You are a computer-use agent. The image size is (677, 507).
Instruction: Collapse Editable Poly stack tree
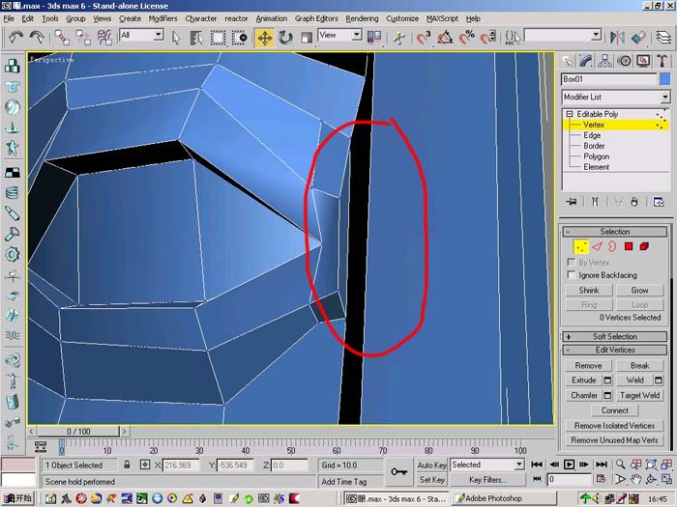(570, 114)
